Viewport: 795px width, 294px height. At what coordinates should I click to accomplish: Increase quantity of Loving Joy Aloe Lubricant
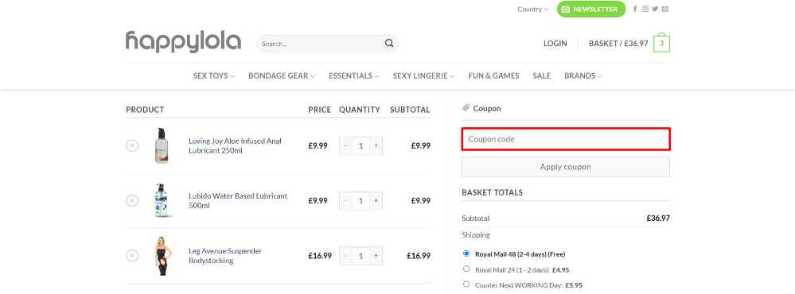[x=376, y=145]
